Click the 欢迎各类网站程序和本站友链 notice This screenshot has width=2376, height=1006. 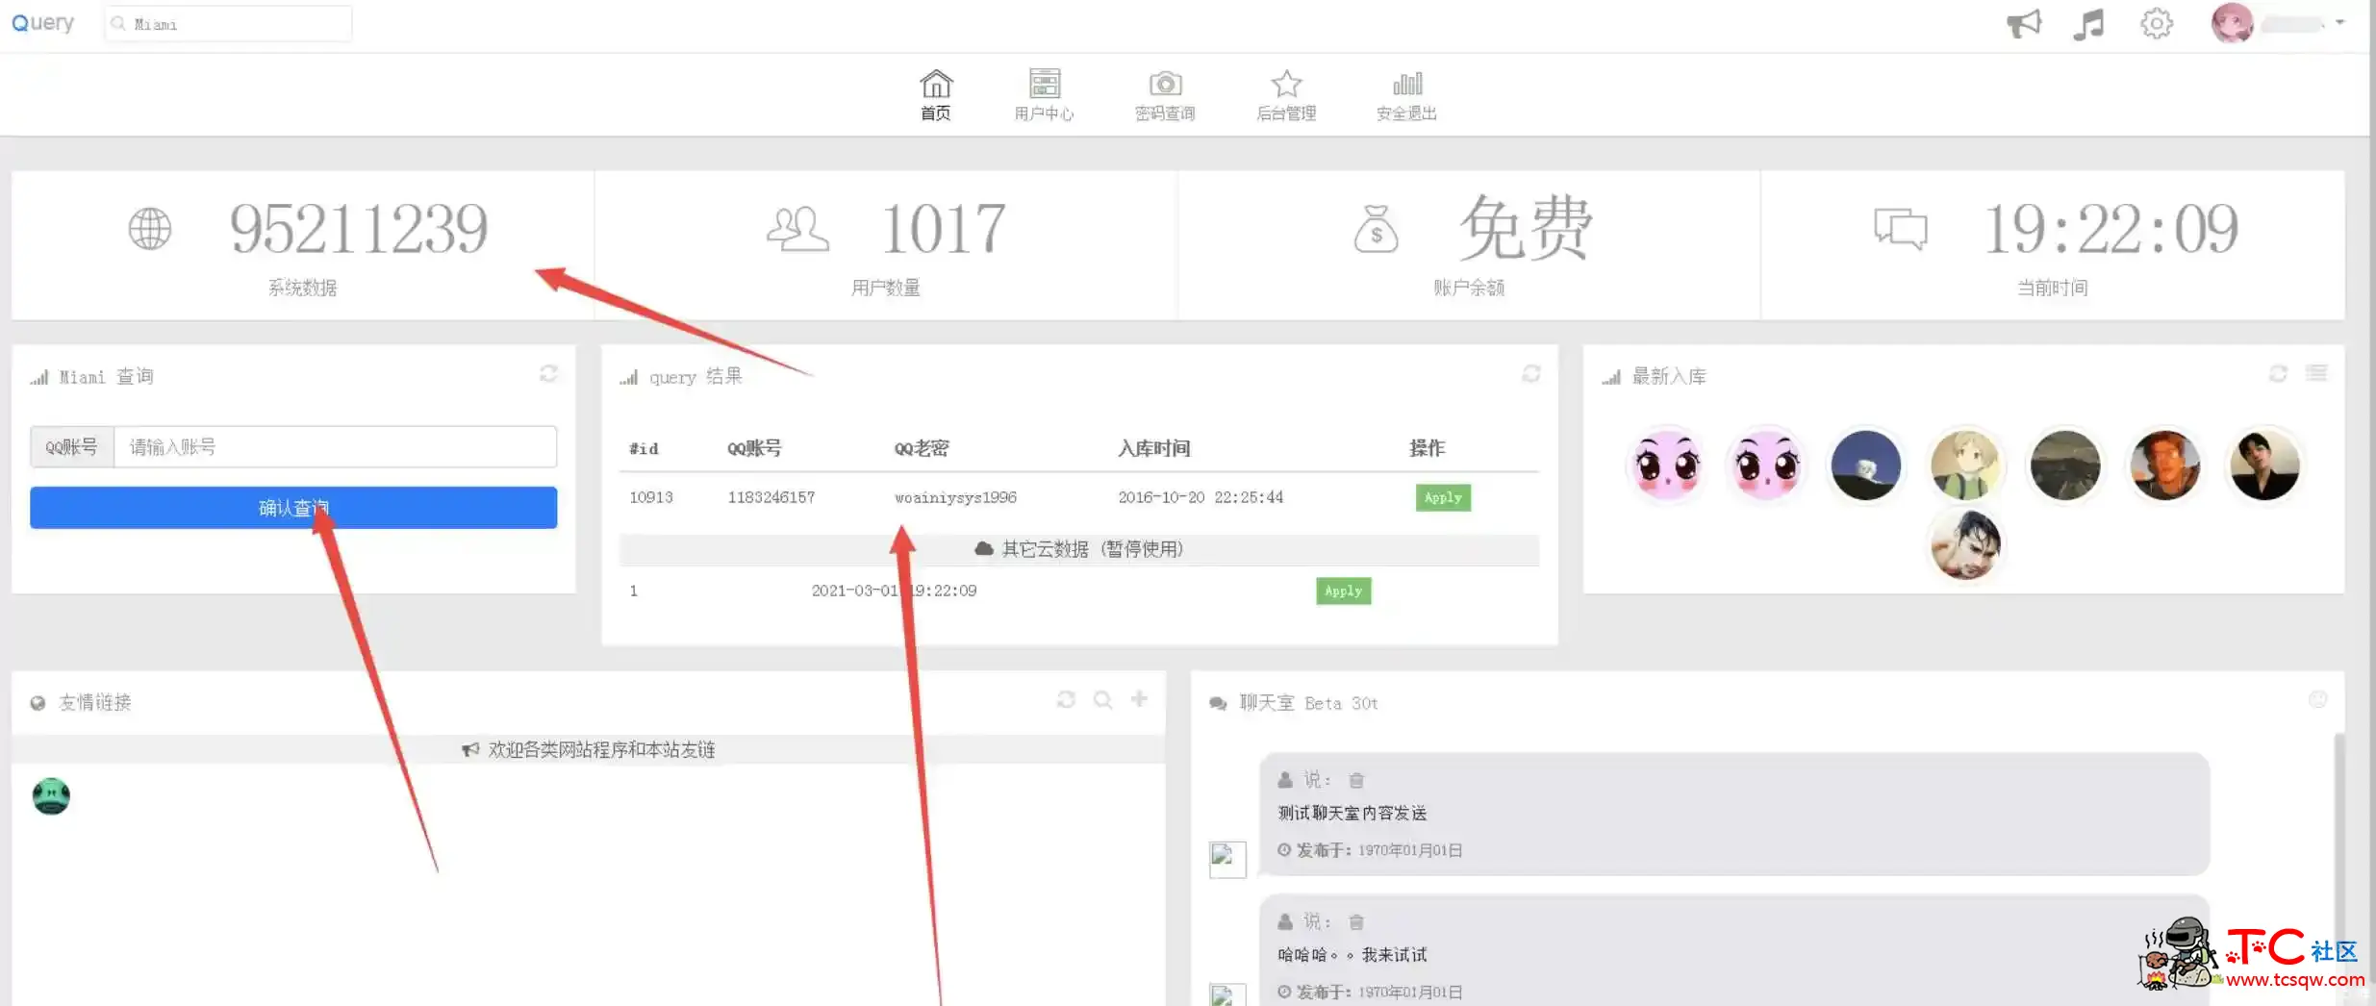point(589,749)
